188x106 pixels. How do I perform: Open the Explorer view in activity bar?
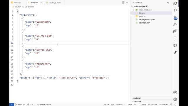pos(175,4)
